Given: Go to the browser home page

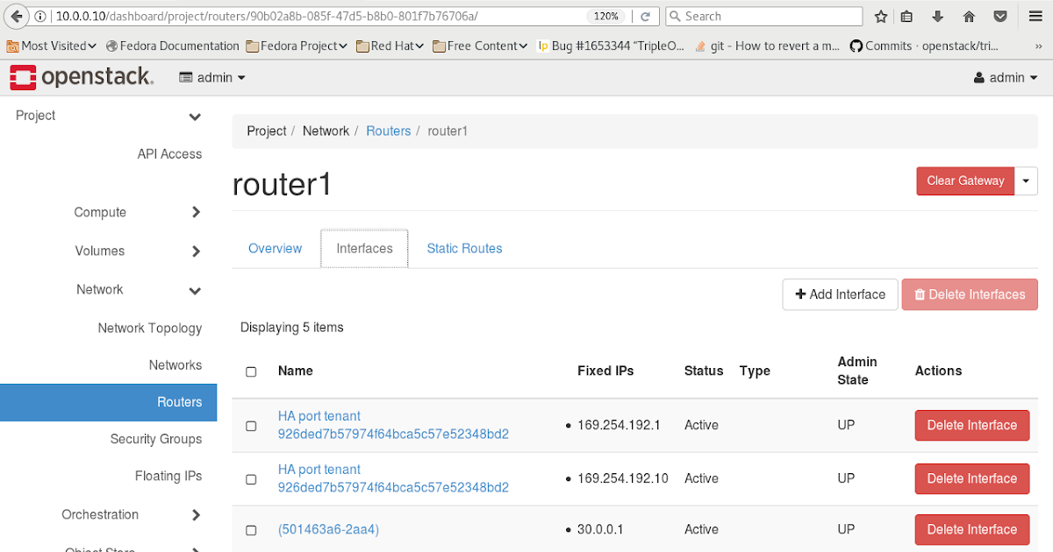Looking at the screenshot, I should [x=971, y=16].
